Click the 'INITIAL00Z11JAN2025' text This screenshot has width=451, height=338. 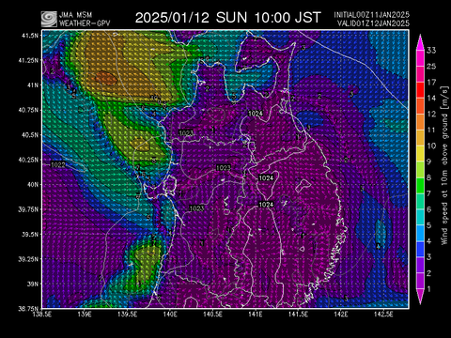click(371, 15)
